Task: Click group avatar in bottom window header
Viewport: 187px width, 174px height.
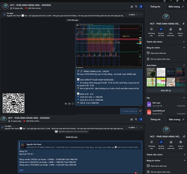Action: coord(3,119)
